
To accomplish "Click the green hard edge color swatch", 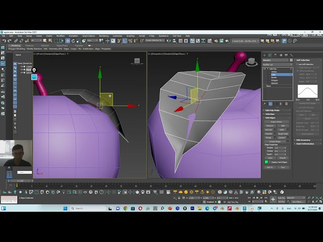I will pyautogui.click(x=266, y=162).
